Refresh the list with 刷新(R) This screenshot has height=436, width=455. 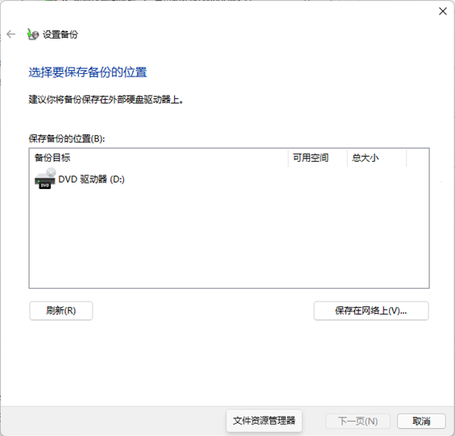click(x=61, y=311)
